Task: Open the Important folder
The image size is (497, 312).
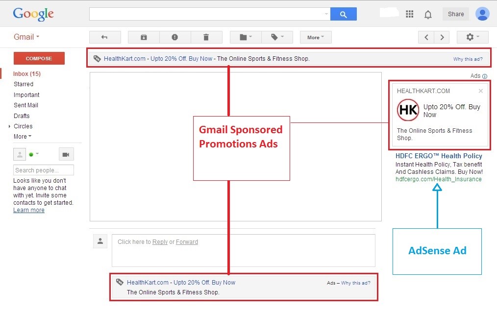Action: [x=26, y=95]
